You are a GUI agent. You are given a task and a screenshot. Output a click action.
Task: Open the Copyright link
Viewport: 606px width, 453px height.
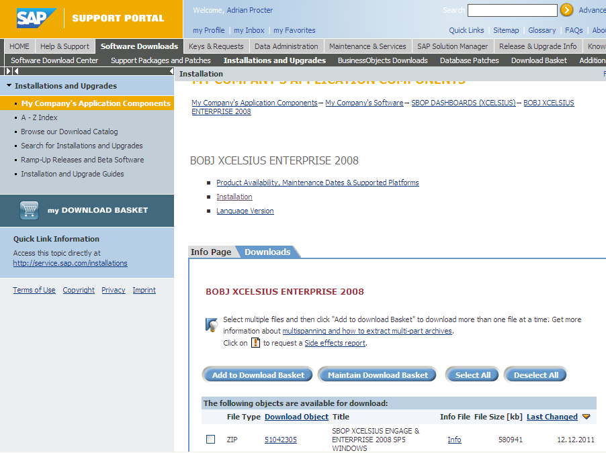coord(79,290)
